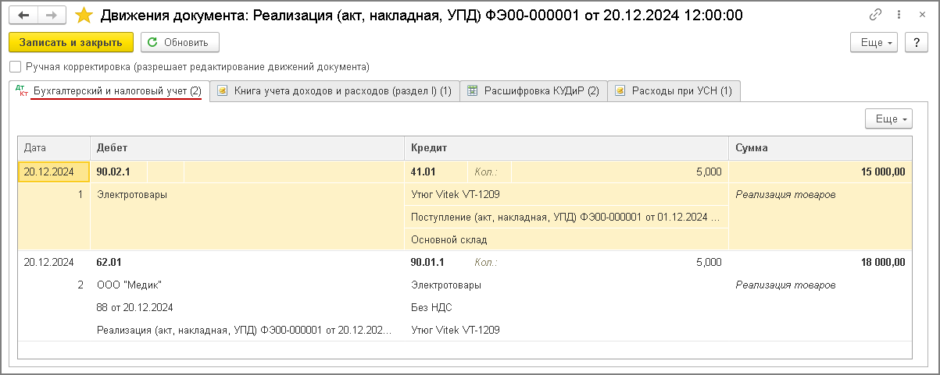Open the table's Еще dropdown menu
Viewport: 940px width, 375px height.
coord(889,119)
